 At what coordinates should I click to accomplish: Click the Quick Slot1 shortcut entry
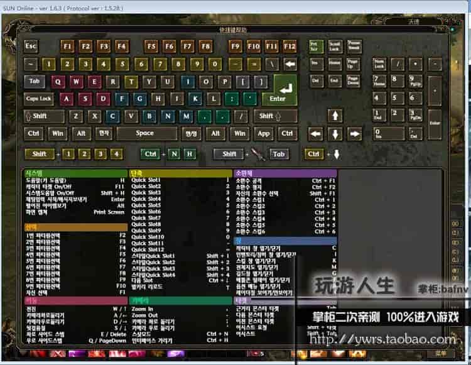click(146, 180)
